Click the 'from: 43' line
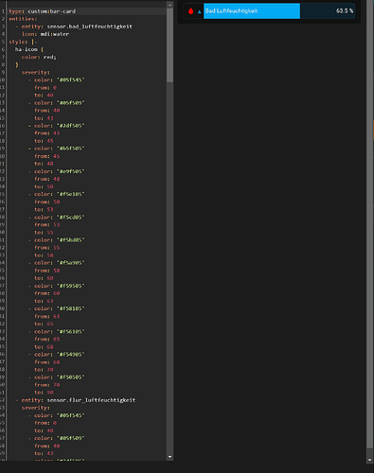 coord(47,133)
